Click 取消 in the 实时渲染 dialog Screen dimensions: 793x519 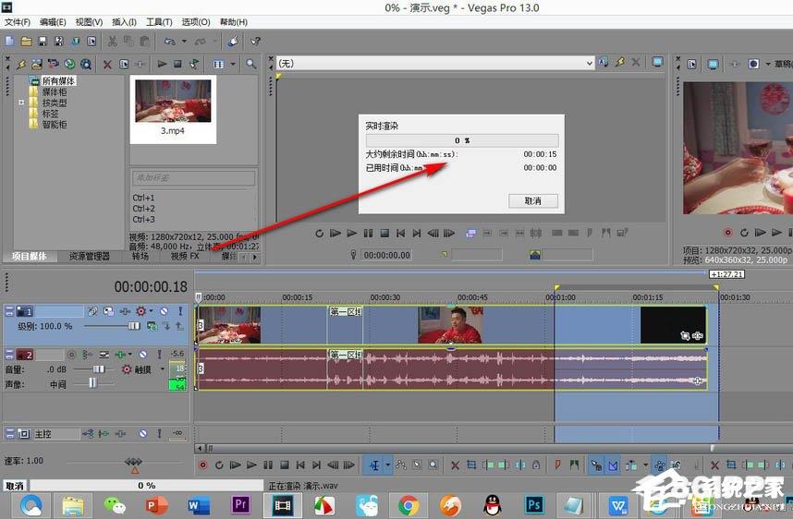tap(533, 200)
